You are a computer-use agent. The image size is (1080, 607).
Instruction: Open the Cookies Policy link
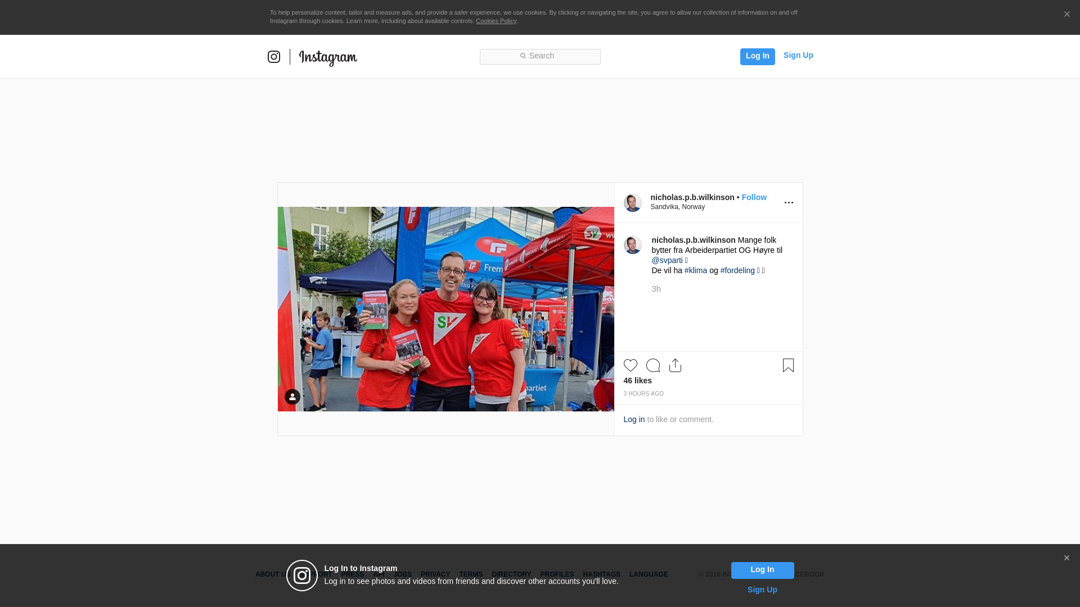496,21
